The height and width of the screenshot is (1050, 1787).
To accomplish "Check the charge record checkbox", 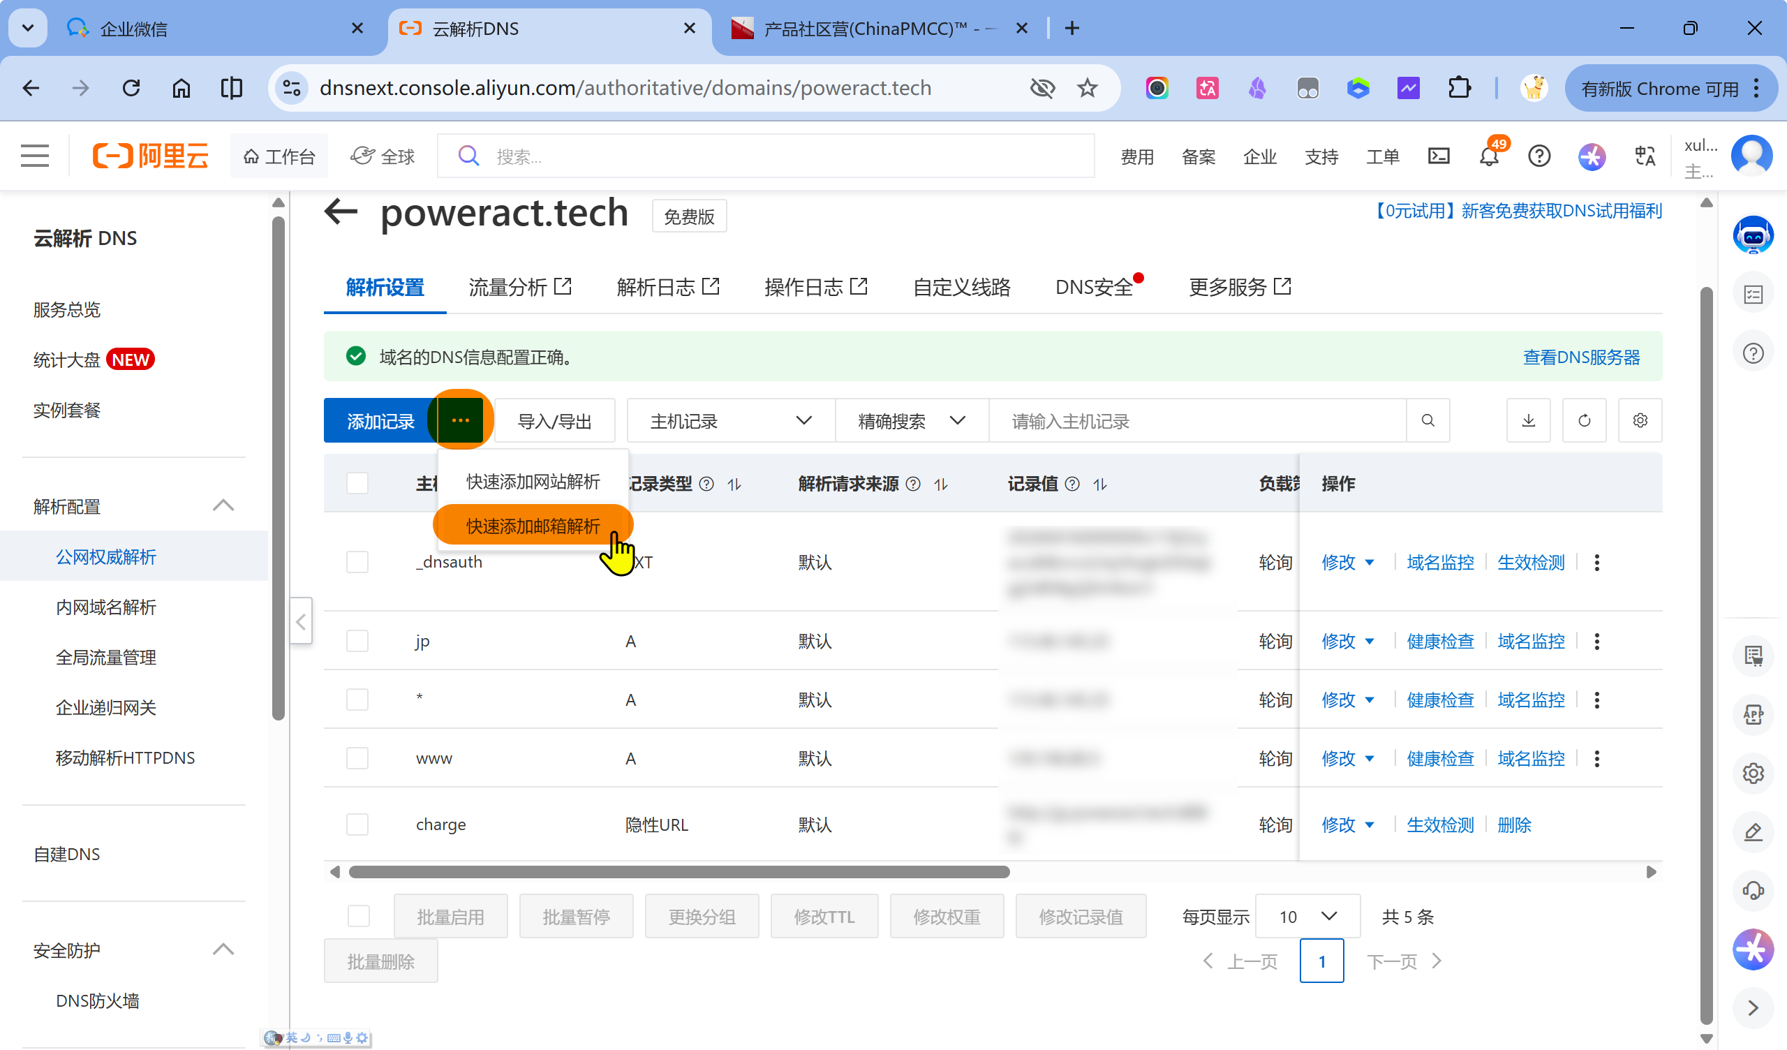I will (x=357, y=825).
